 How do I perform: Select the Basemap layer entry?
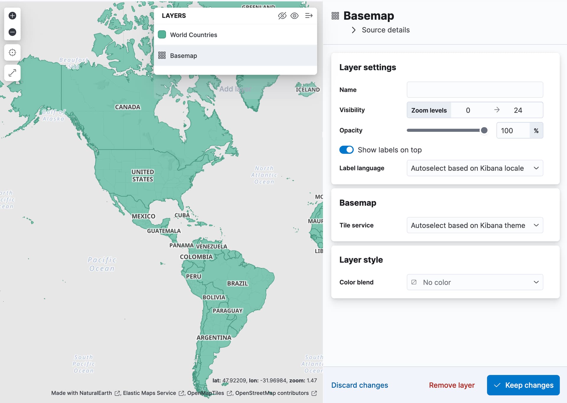coord(183,56)
